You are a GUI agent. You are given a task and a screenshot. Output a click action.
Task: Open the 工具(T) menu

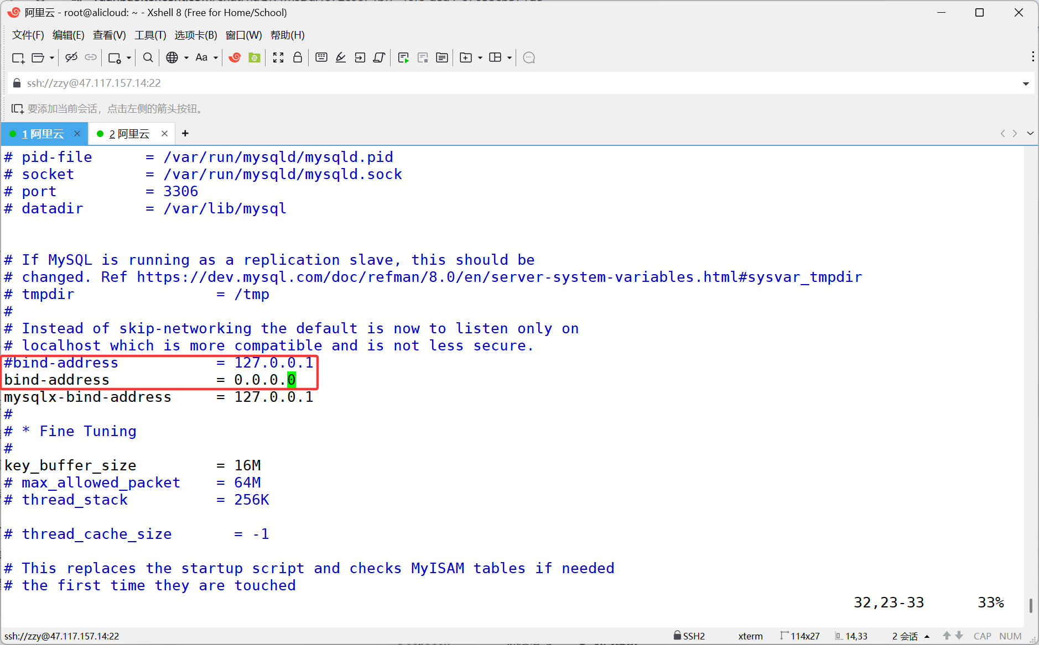tap(150, 35)
